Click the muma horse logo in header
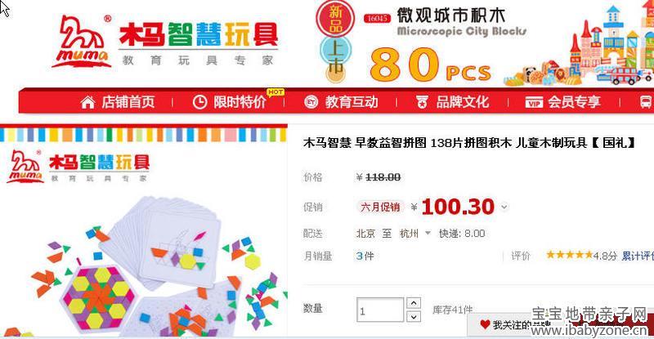Viewport: 654px width, 339px height. (83, 41)
